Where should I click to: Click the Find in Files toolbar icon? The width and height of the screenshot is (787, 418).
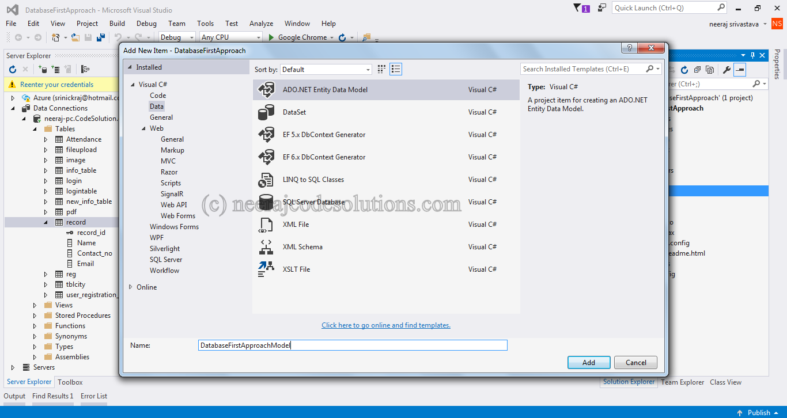click(366, 37)
